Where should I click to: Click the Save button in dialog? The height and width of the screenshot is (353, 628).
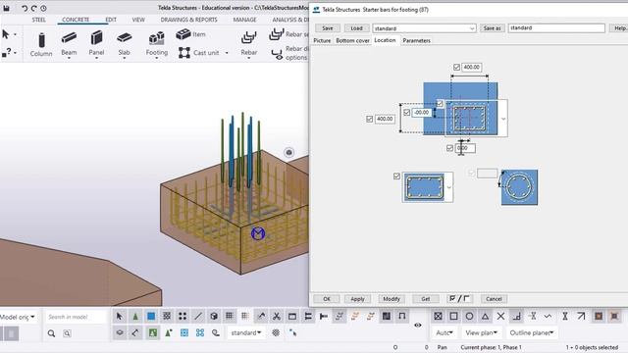(328, 28)
